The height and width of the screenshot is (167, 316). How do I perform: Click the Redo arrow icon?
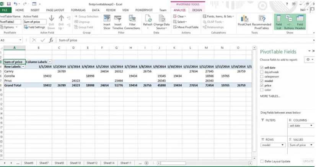tap(24, 4)
